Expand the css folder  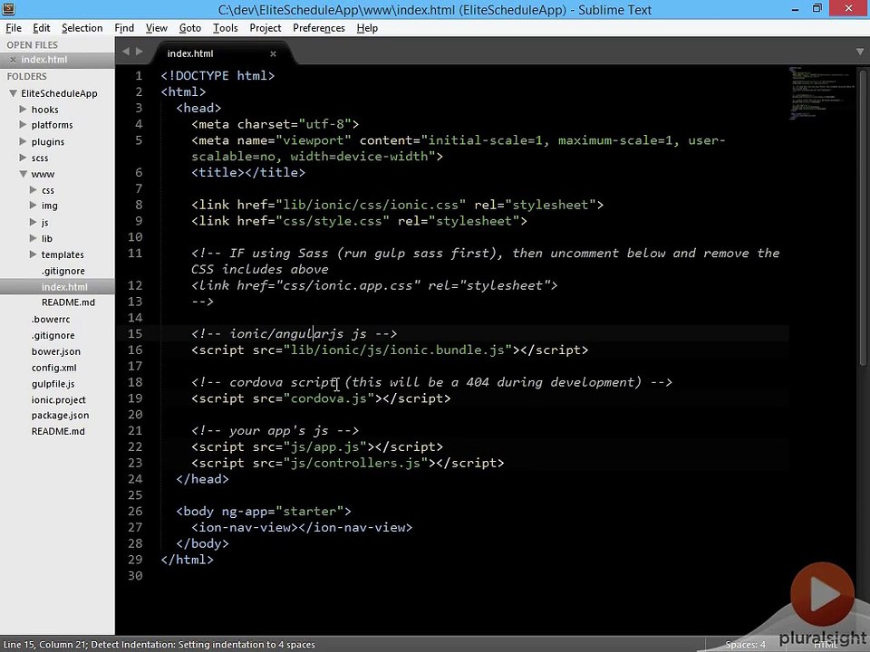pos(34,189)
